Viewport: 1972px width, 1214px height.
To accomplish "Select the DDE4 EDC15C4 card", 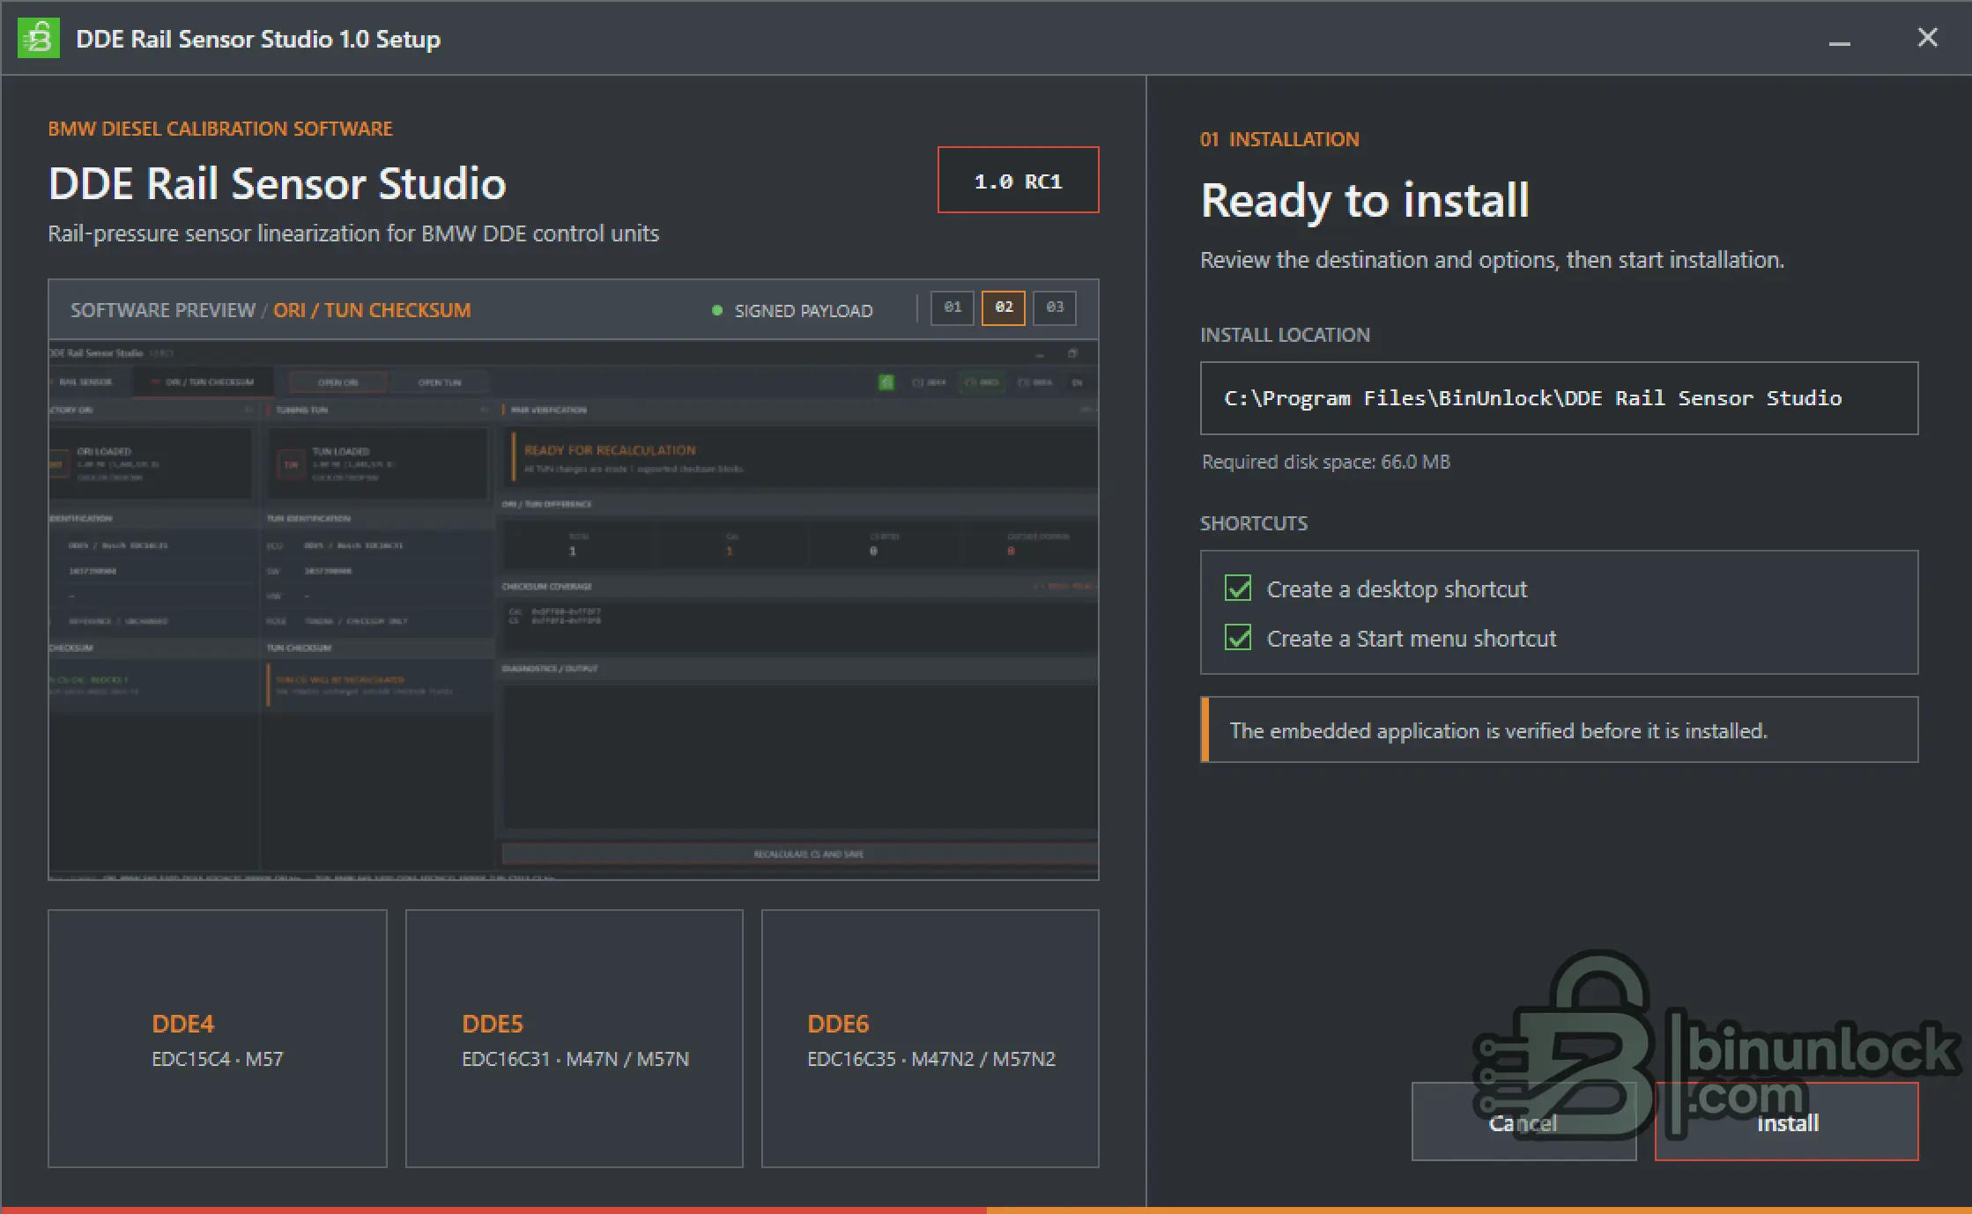I will [x=218, y=1038].
